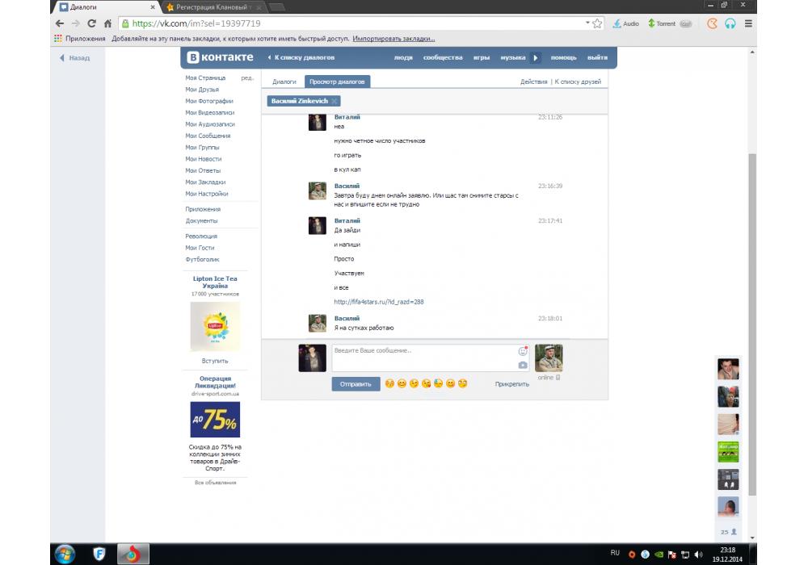Click the camera attach photo icon

(x=523, y=366)
